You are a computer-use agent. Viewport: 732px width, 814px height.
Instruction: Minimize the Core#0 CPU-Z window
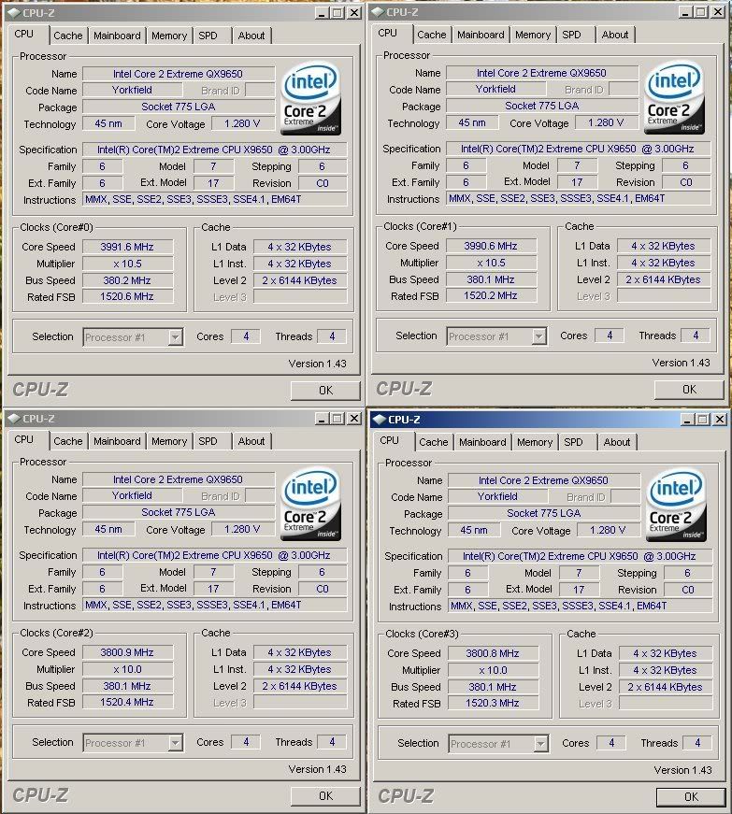point(322,13)
